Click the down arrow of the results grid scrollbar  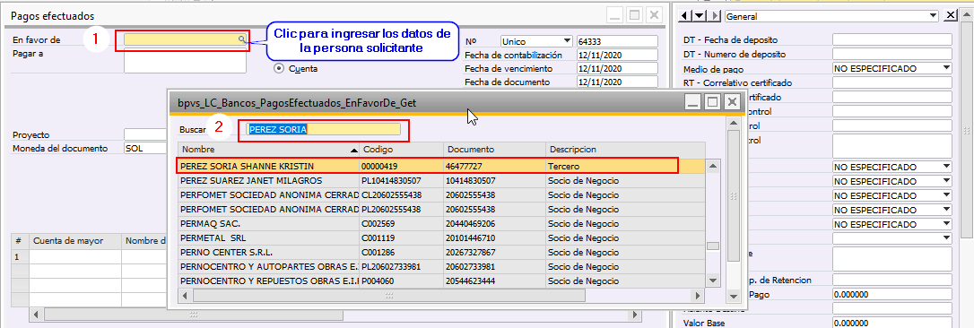pos(713,281)
